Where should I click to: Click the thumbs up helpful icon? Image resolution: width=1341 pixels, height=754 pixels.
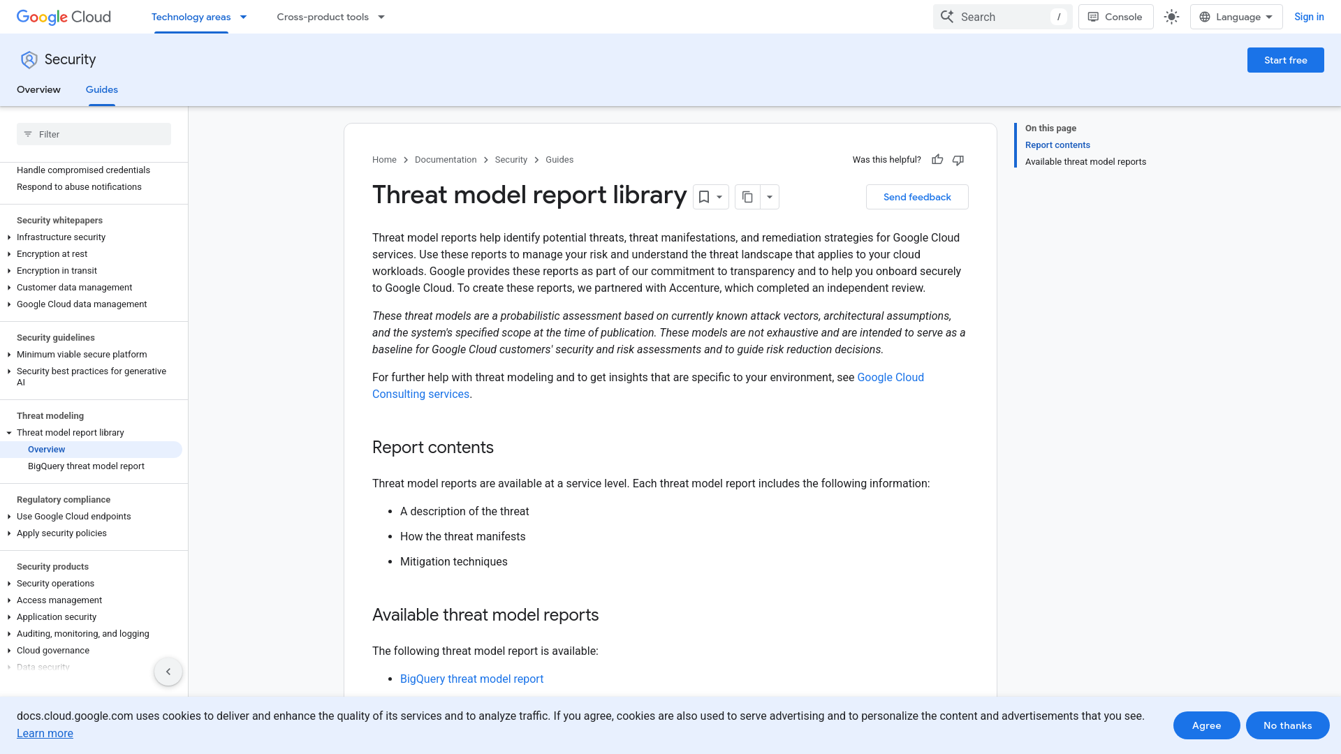[937, 160]
